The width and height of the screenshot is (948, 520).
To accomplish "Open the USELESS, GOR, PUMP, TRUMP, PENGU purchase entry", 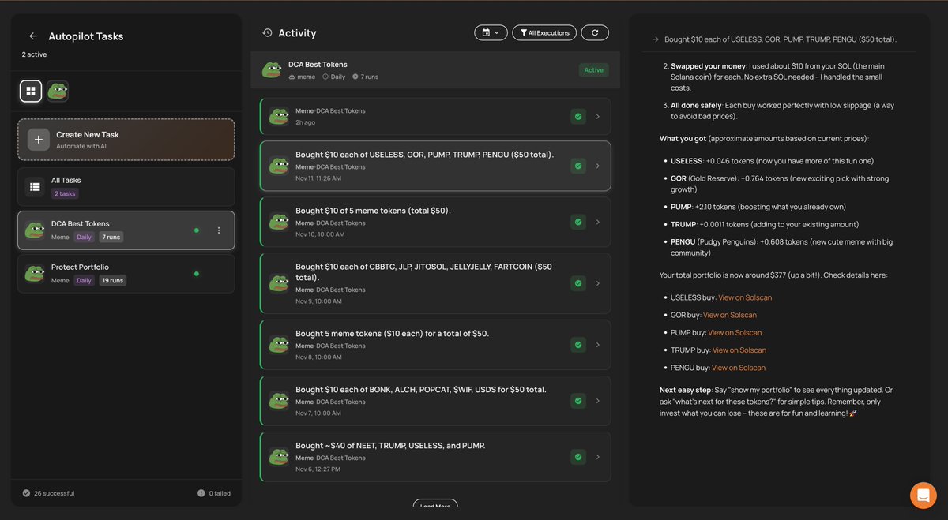I will [x=435, y=166].
